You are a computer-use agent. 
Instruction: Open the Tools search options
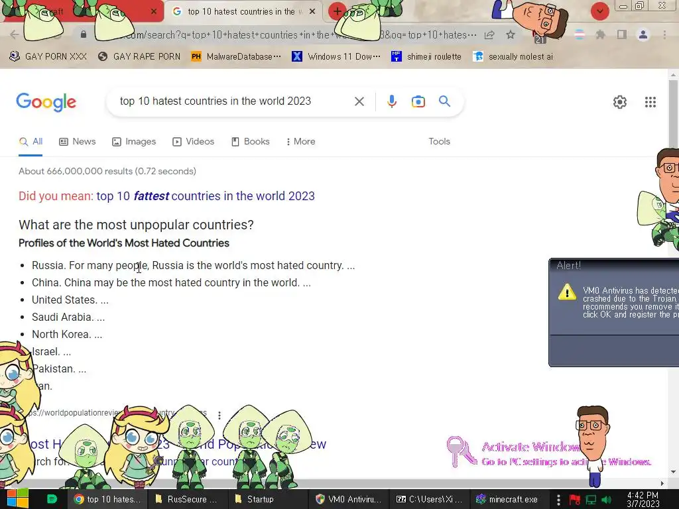[439, 142]
